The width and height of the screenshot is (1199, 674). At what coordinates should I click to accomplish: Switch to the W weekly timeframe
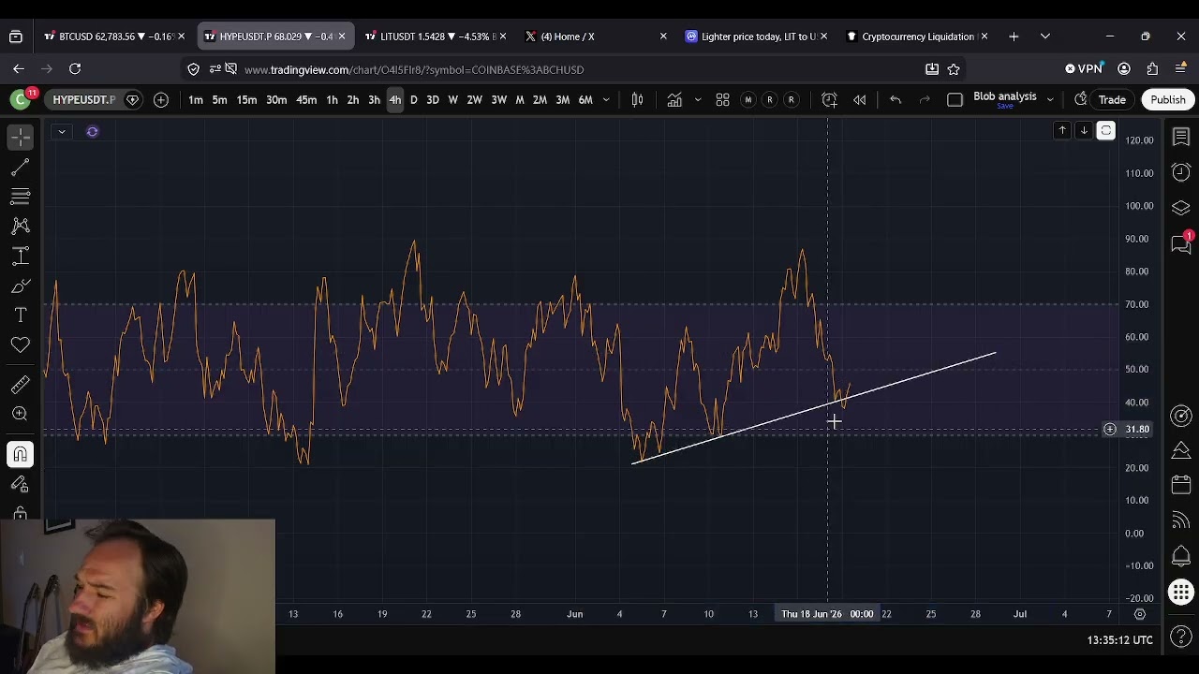pos(453,99)
